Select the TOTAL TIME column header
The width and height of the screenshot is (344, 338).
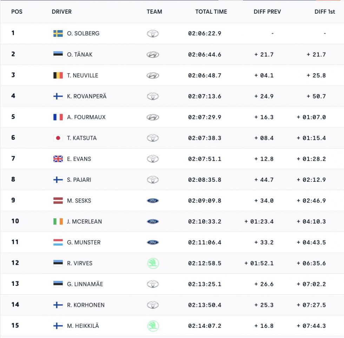click(x=211, y=12)
